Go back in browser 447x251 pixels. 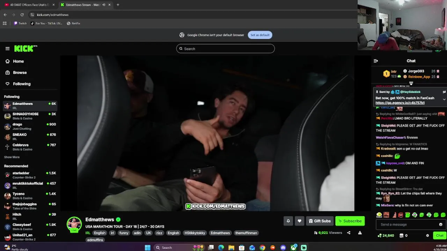click(x=5, y=15)
